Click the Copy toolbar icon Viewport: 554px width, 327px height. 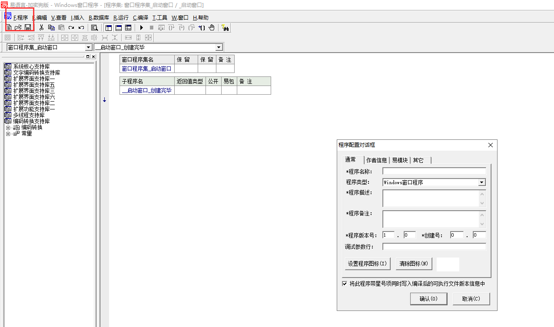51,27
